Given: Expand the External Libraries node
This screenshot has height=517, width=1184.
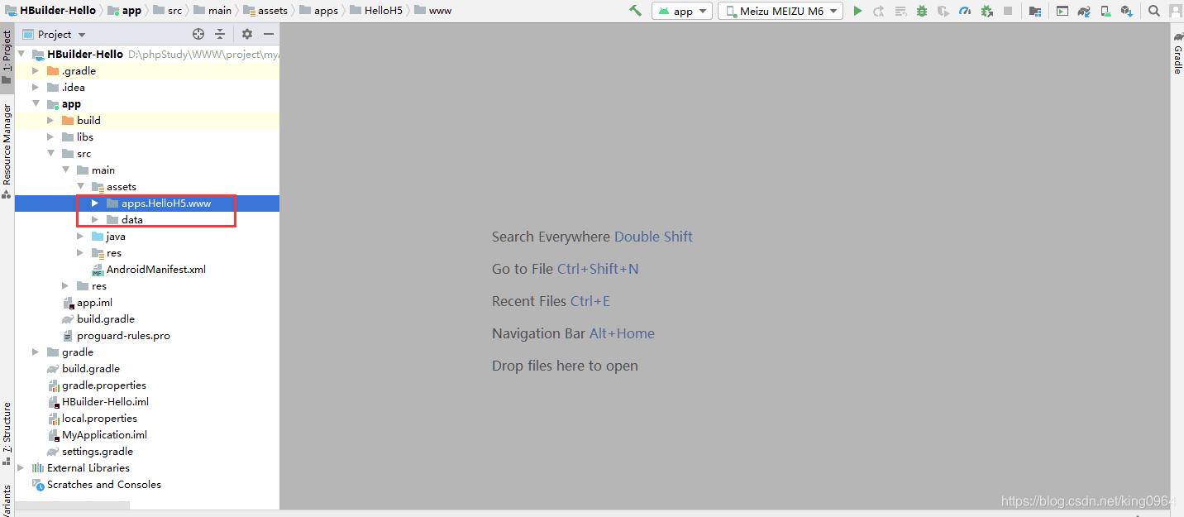Looking at the screenshot, I should click(x=21, y=468).
